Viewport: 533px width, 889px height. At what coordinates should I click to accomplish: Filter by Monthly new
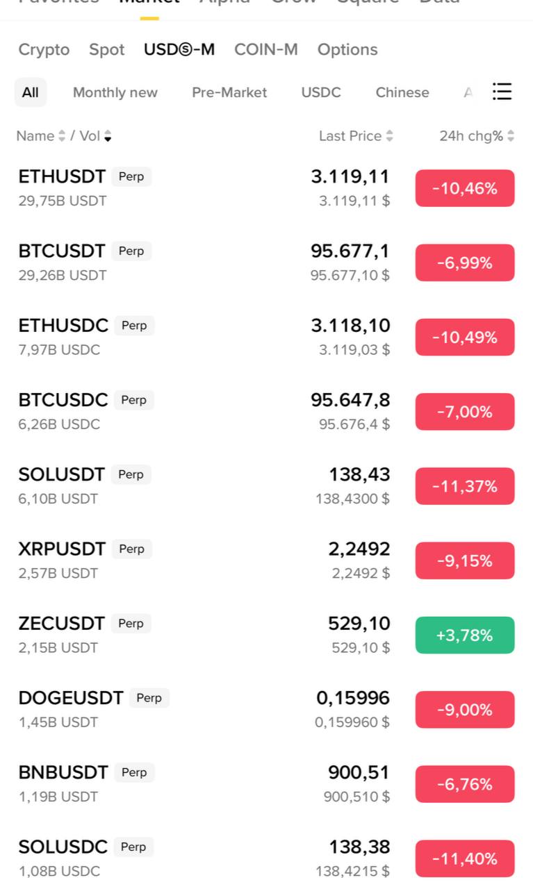click(115, 92)
